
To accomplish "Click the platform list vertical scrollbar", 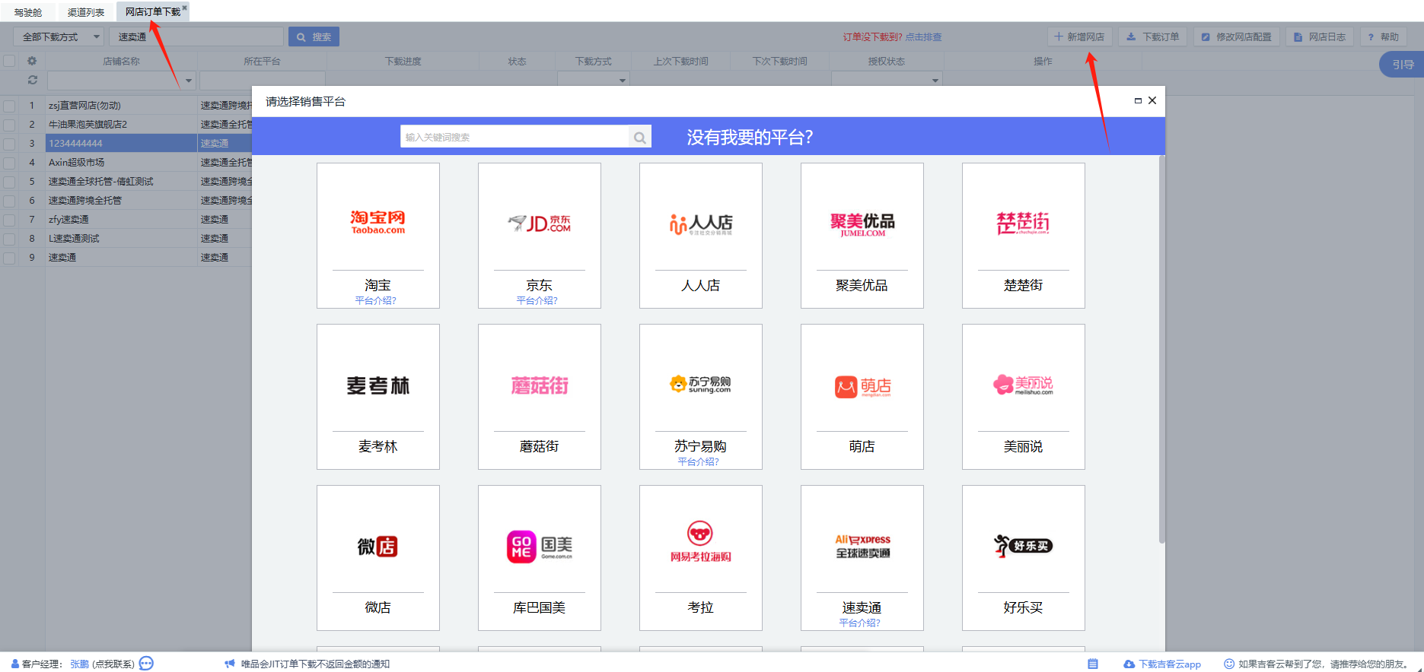I will [1161, 350].
